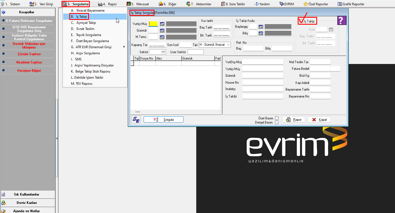This screenshot has height=213, width=395.
Task: Click bullet icon beside Versiyon Bilgisi
Action: click(x=3, y=71)
